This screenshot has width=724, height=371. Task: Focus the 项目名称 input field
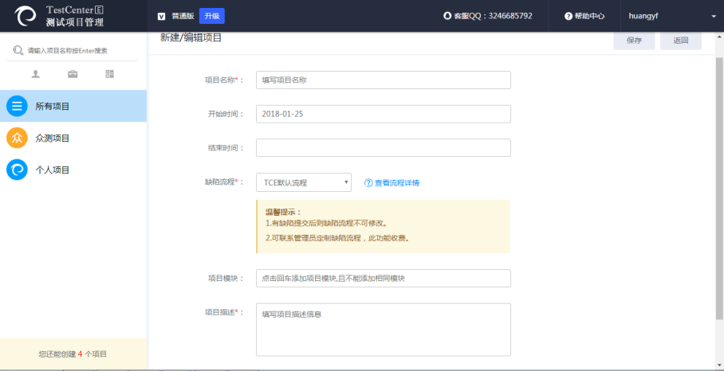coord(383,80)
